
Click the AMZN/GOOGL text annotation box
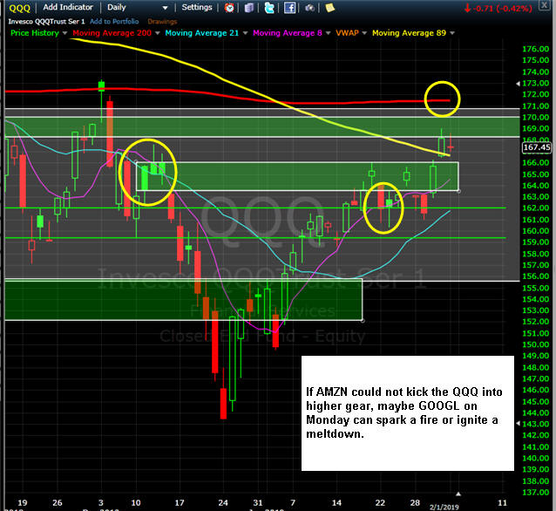tap(406, 412)
